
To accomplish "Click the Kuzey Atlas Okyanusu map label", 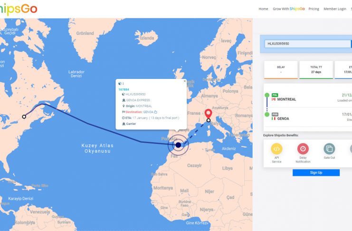I will coord(97,148).
